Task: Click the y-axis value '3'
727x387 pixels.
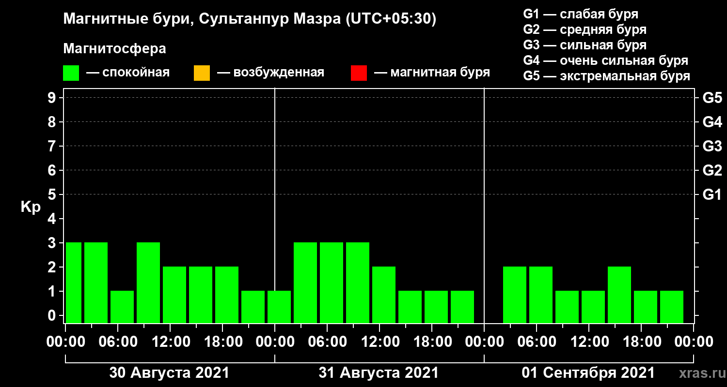Action: pos(53,243)
